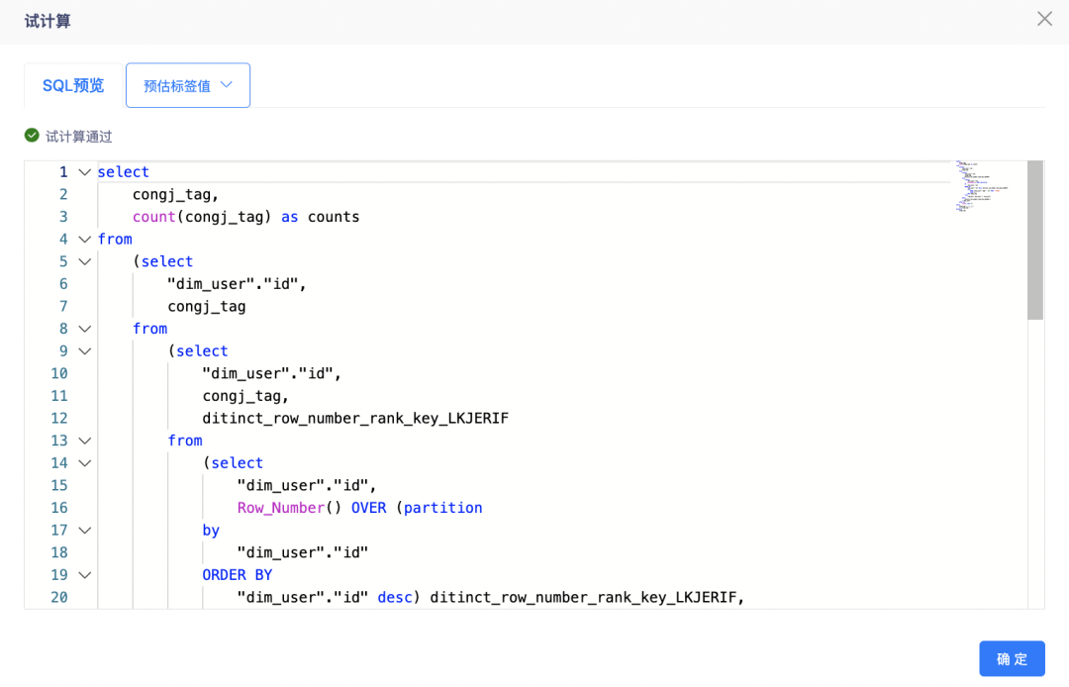Close the 试计算 dialog with X icon
Viewport: 1069px width, 687px height.
[1044, 19]
